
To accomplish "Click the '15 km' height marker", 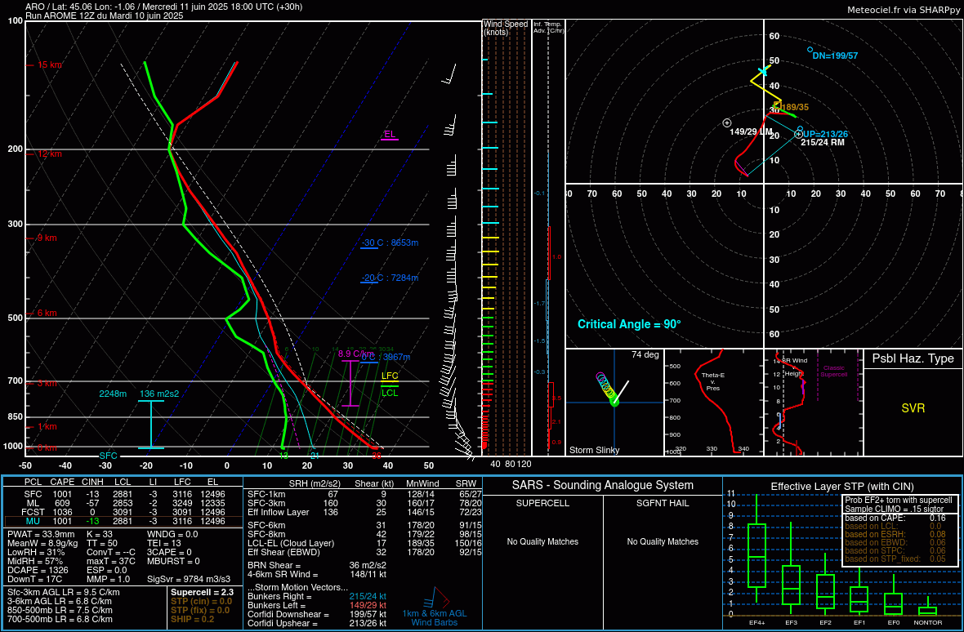I will (x=49, y=65).
